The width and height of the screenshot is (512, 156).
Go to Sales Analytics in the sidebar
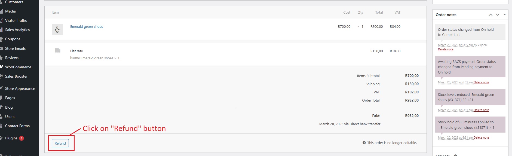click(x=17, y=30)
